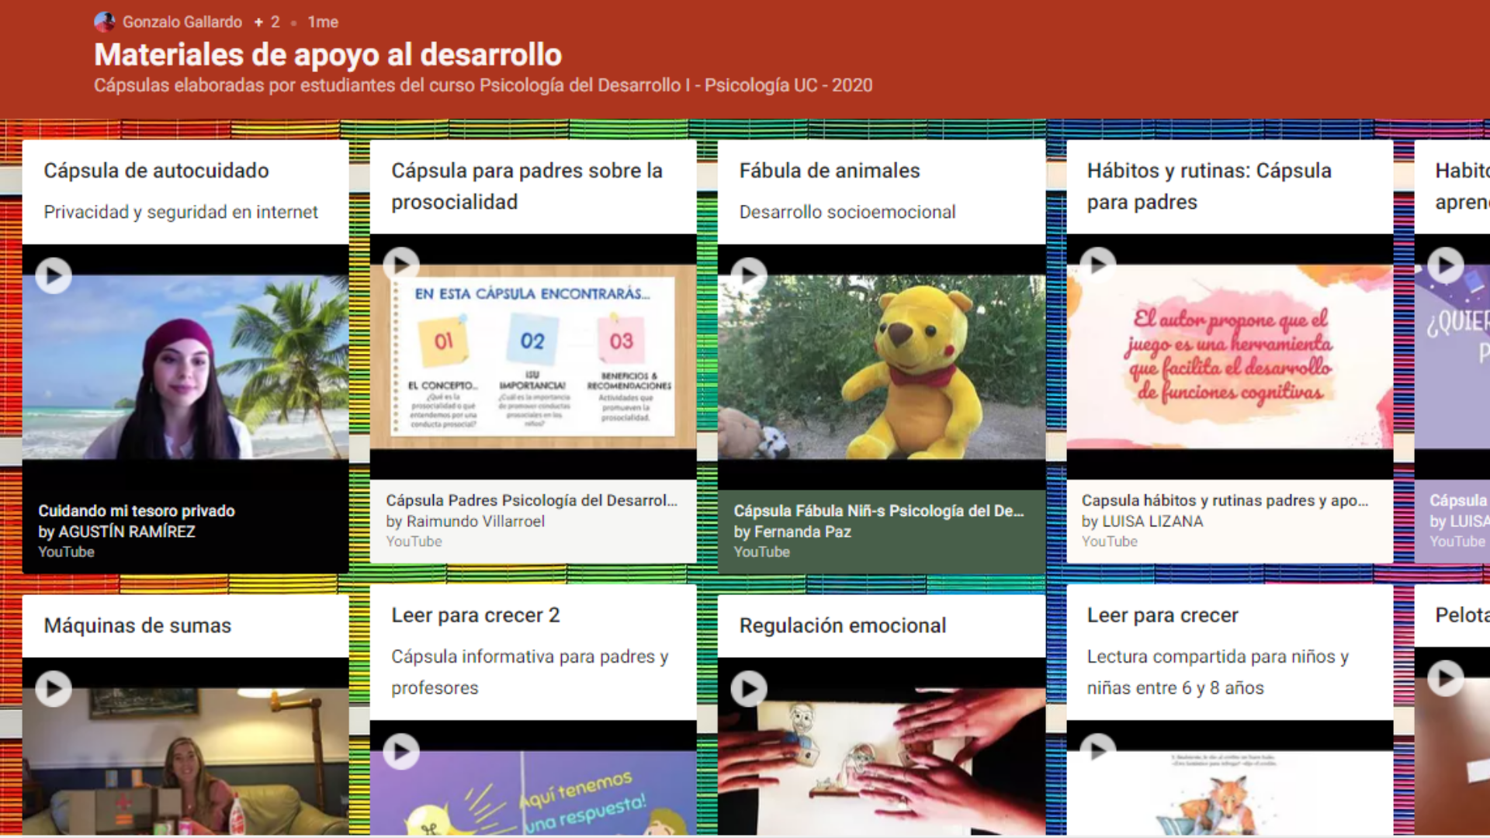Click Gonzalo Gallardo's profile avatar

tap(105, 22)
